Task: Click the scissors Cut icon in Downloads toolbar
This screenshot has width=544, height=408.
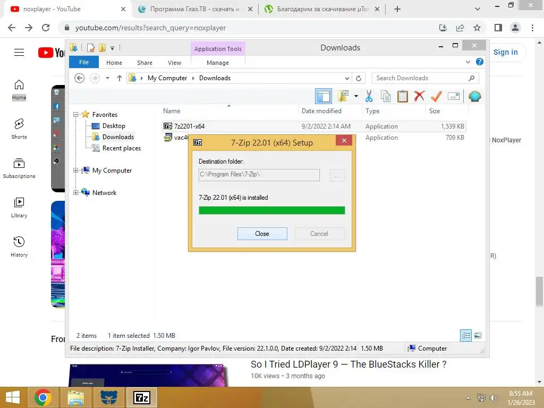Action: [369, 96]
